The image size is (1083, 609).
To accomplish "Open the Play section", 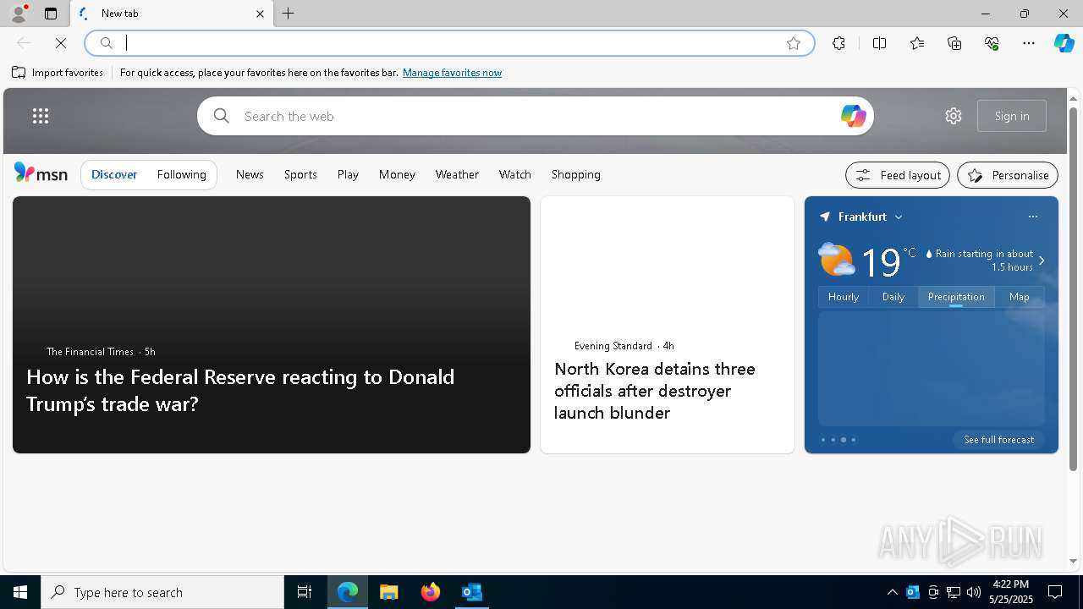I will (x=348, y=174).
